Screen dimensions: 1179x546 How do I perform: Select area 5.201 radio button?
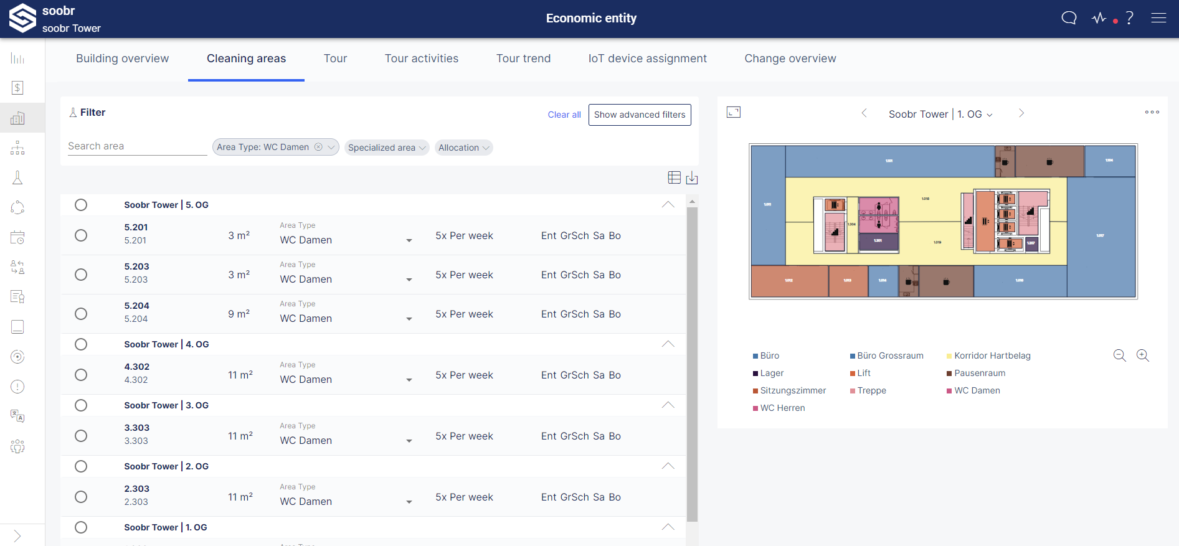(81, 235)
